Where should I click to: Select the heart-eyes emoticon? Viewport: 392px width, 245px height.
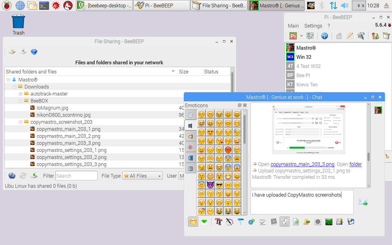[x=210, y=132]
